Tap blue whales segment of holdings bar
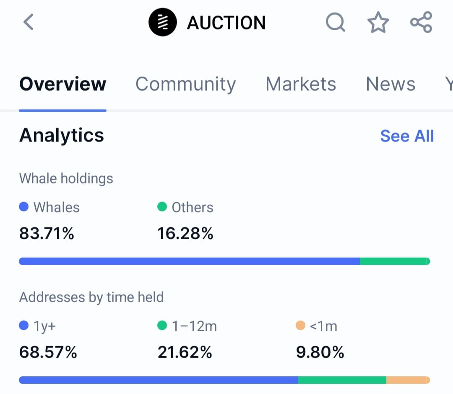This screenshot has width=453, height=394. coord(189,261)
